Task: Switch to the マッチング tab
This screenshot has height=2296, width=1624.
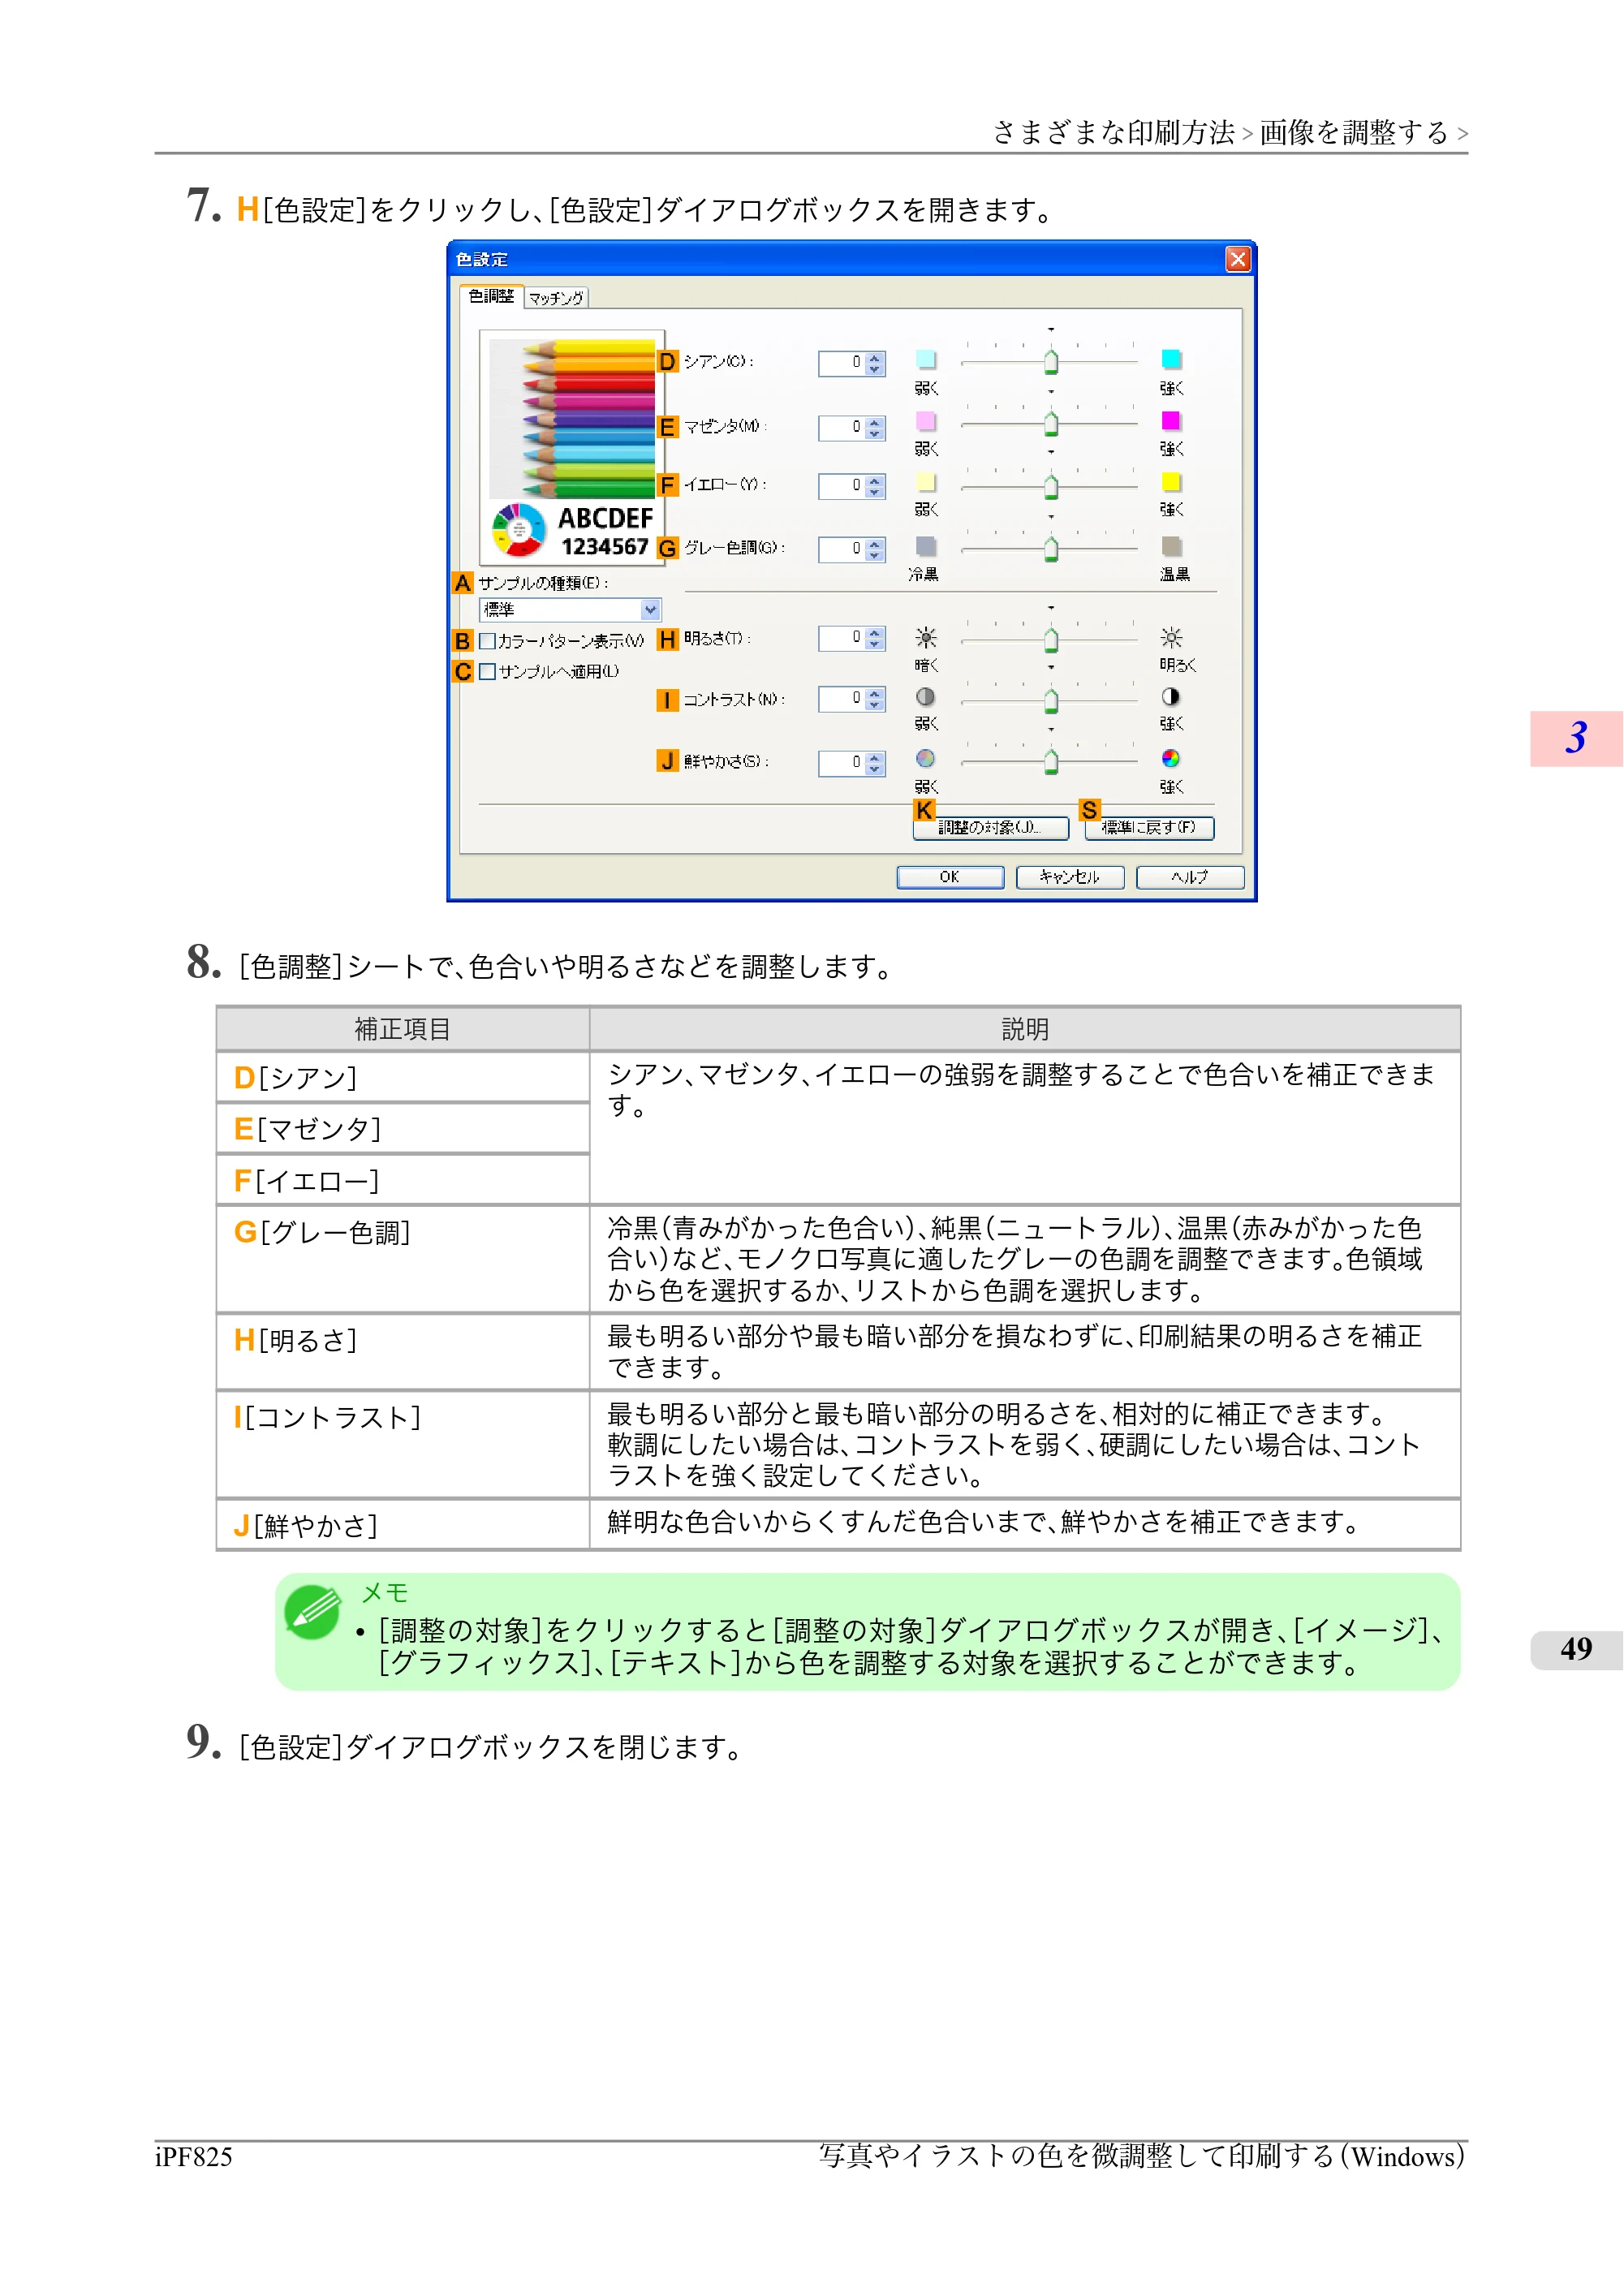Action: coord(556,298)
